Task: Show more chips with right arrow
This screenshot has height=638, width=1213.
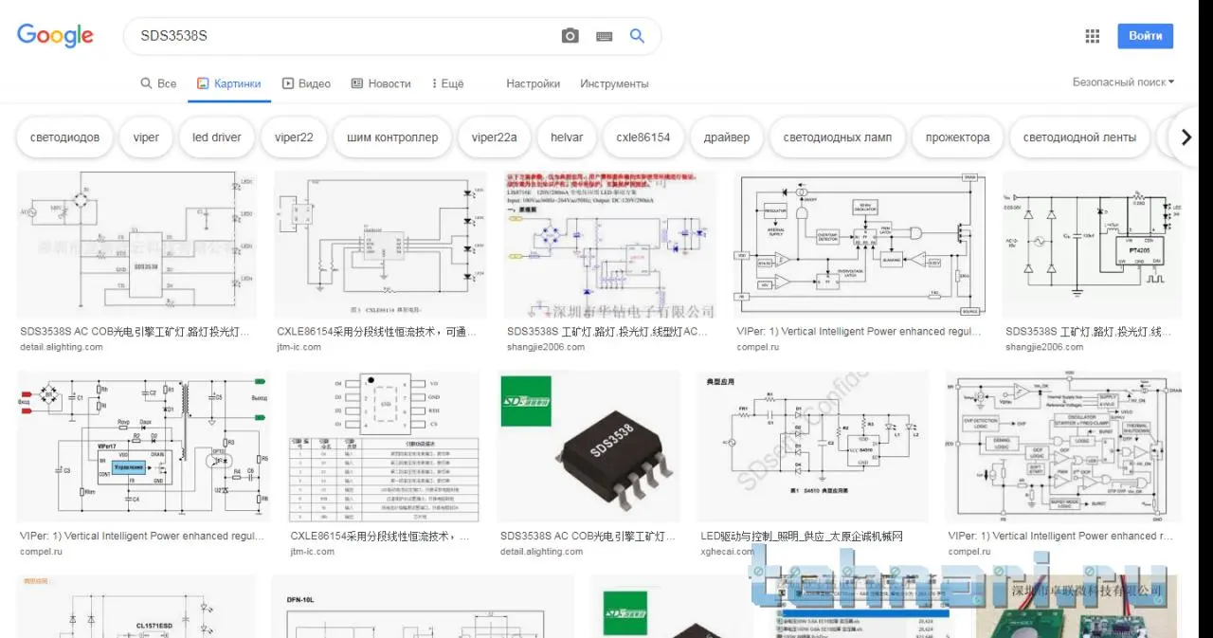Action: pos(1186,137)
